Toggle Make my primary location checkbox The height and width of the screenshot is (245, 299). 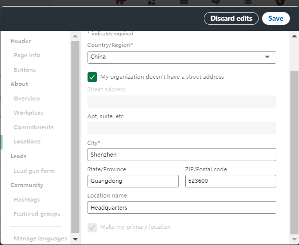[92, 227]
